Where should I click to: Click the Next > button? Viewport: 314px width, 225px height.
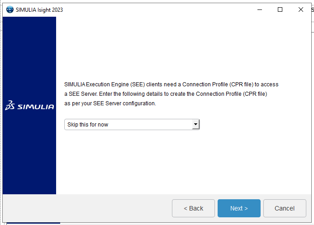point(239,208)
